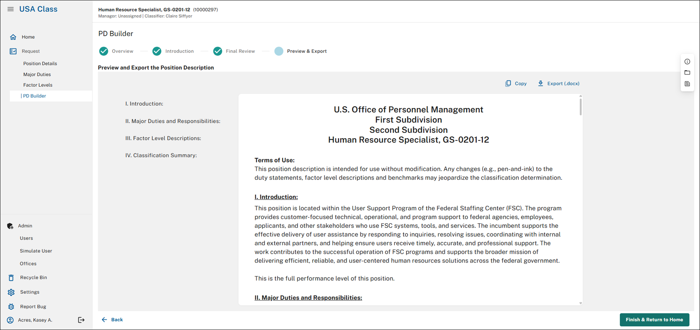
Task: Go to the Final Review step
Action: click(240, 51)
